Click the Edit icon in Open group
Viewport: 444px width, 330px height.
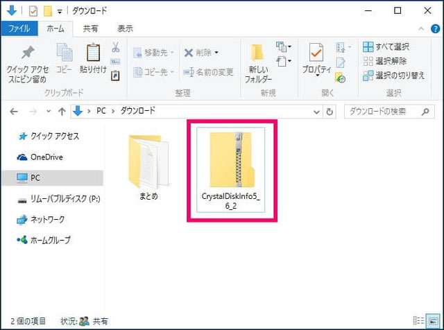click(341, 63)
